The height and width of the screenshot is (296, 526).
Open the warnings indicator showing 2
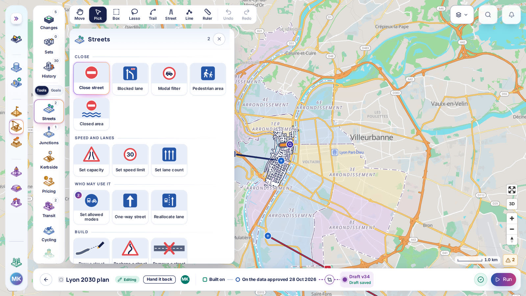coord(510,260)
